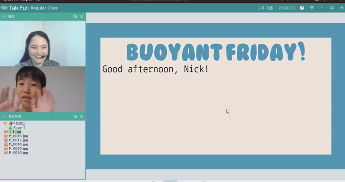Viewport: 345px width, 182px height.
Task: Select Page 1 under 화이트보드
Action: (19, 128)
